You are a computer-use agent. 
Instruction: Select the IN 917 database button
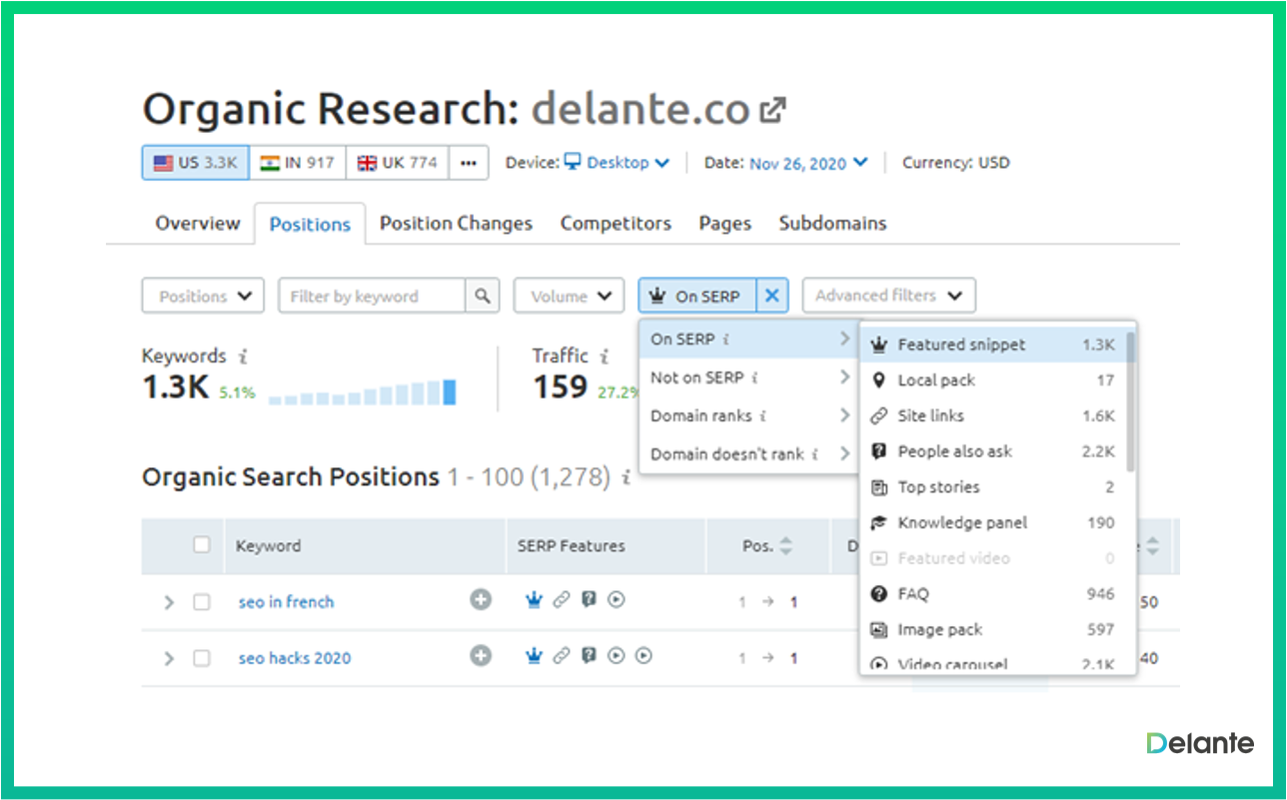[x=297, y=163]
